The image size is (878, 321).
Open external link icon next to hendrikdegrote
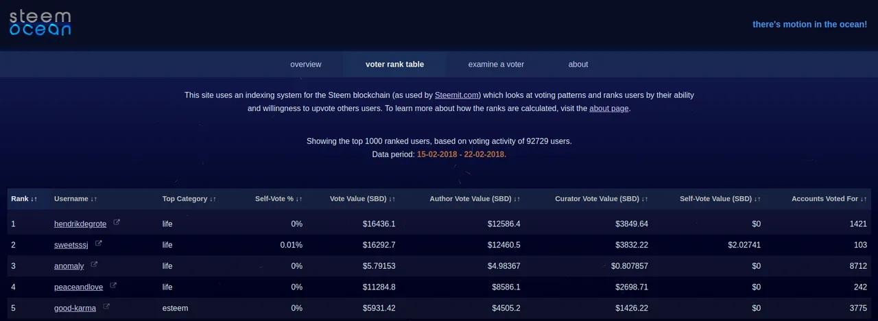point(117,222)
